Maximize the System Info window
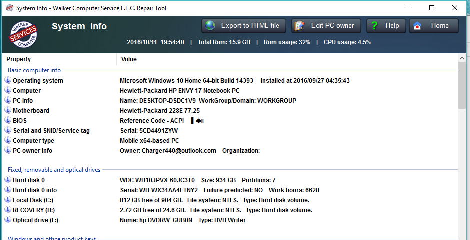 432,8
